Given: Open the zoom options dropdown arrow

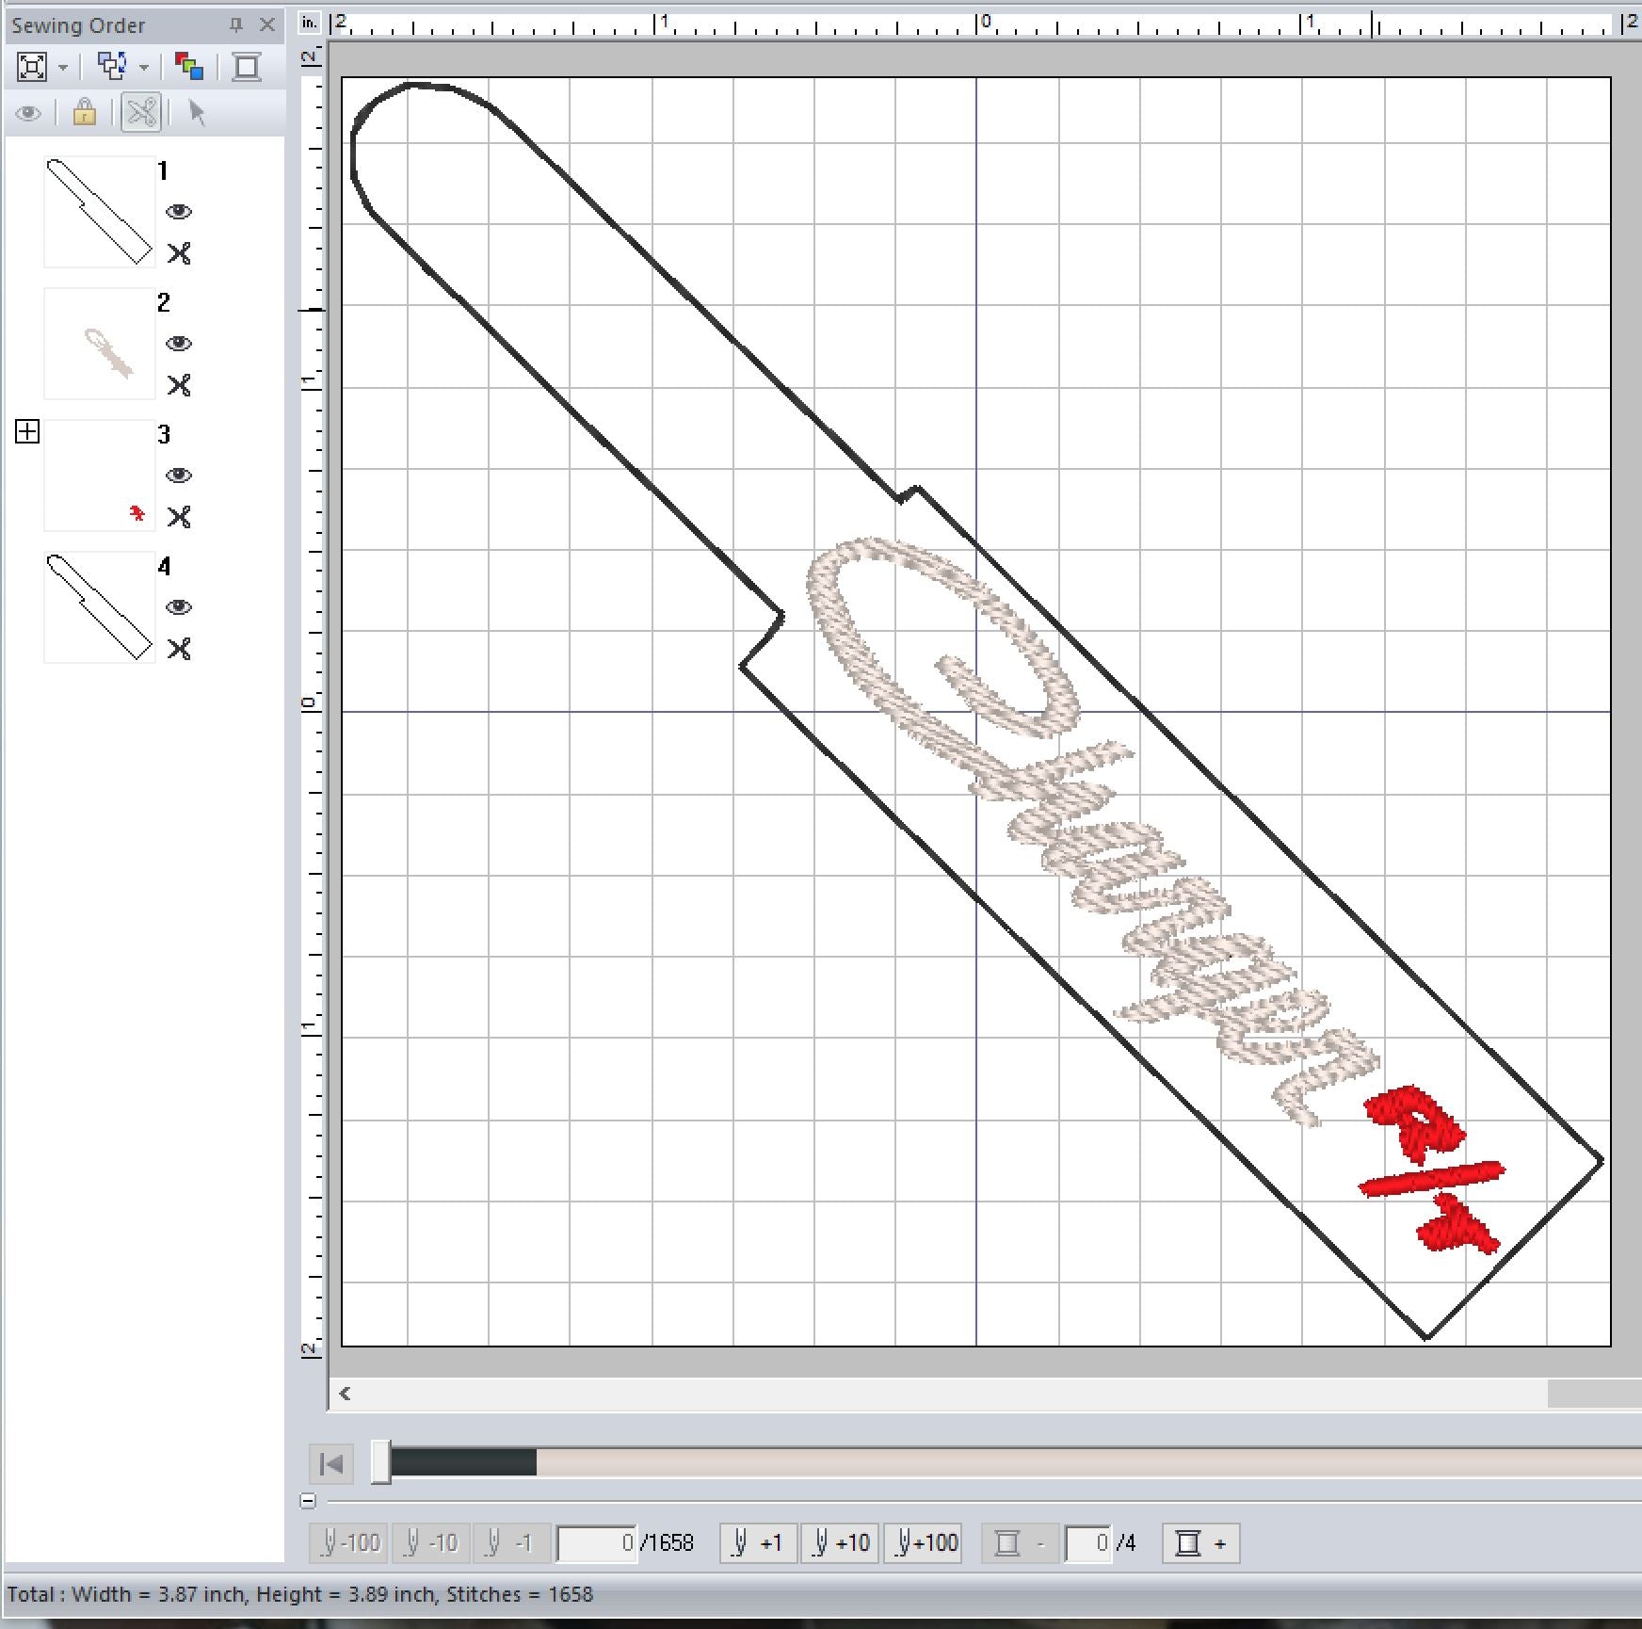Looking at the screenshot, I should [63, 68].
